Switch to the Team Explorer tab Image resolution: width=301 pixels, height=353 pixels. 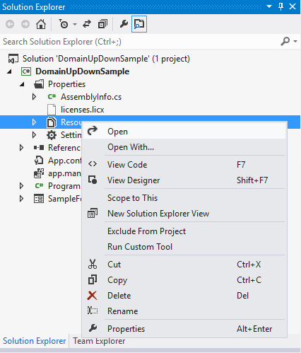(x=99, y=341)
